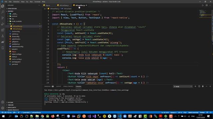The image size is (213, 119).
Task: Open Chrome from the taskbar
Action: click(x=42, y=116)
